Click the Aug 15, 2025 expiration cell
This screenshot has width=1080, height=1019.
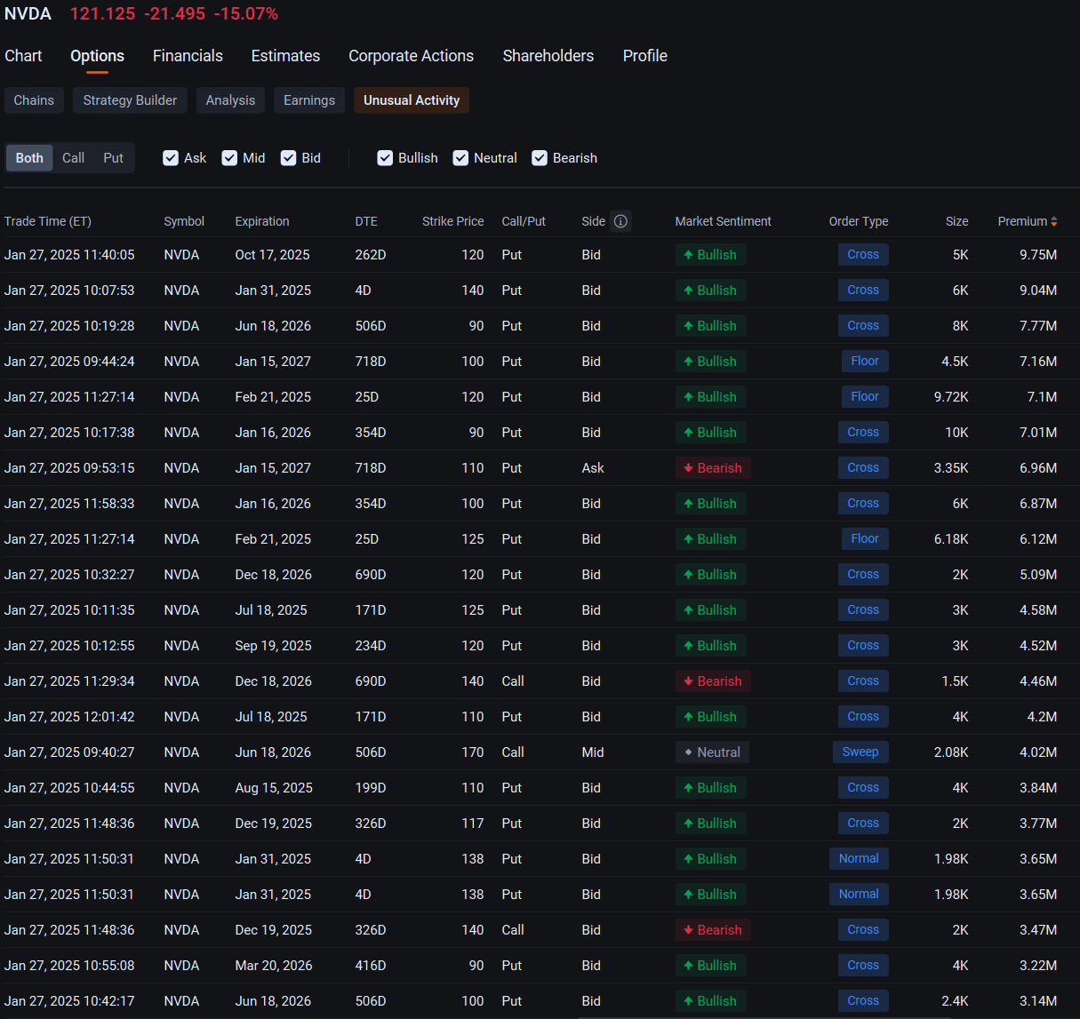[274, 788]
